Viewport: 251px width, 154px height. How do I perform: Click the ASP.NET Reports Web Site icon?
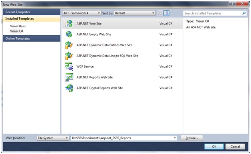point(69,77)
